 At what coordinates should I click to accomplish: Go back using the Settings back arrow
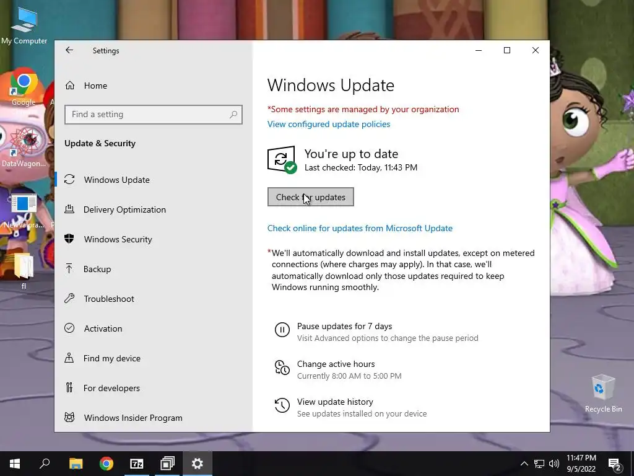[69, 50]
